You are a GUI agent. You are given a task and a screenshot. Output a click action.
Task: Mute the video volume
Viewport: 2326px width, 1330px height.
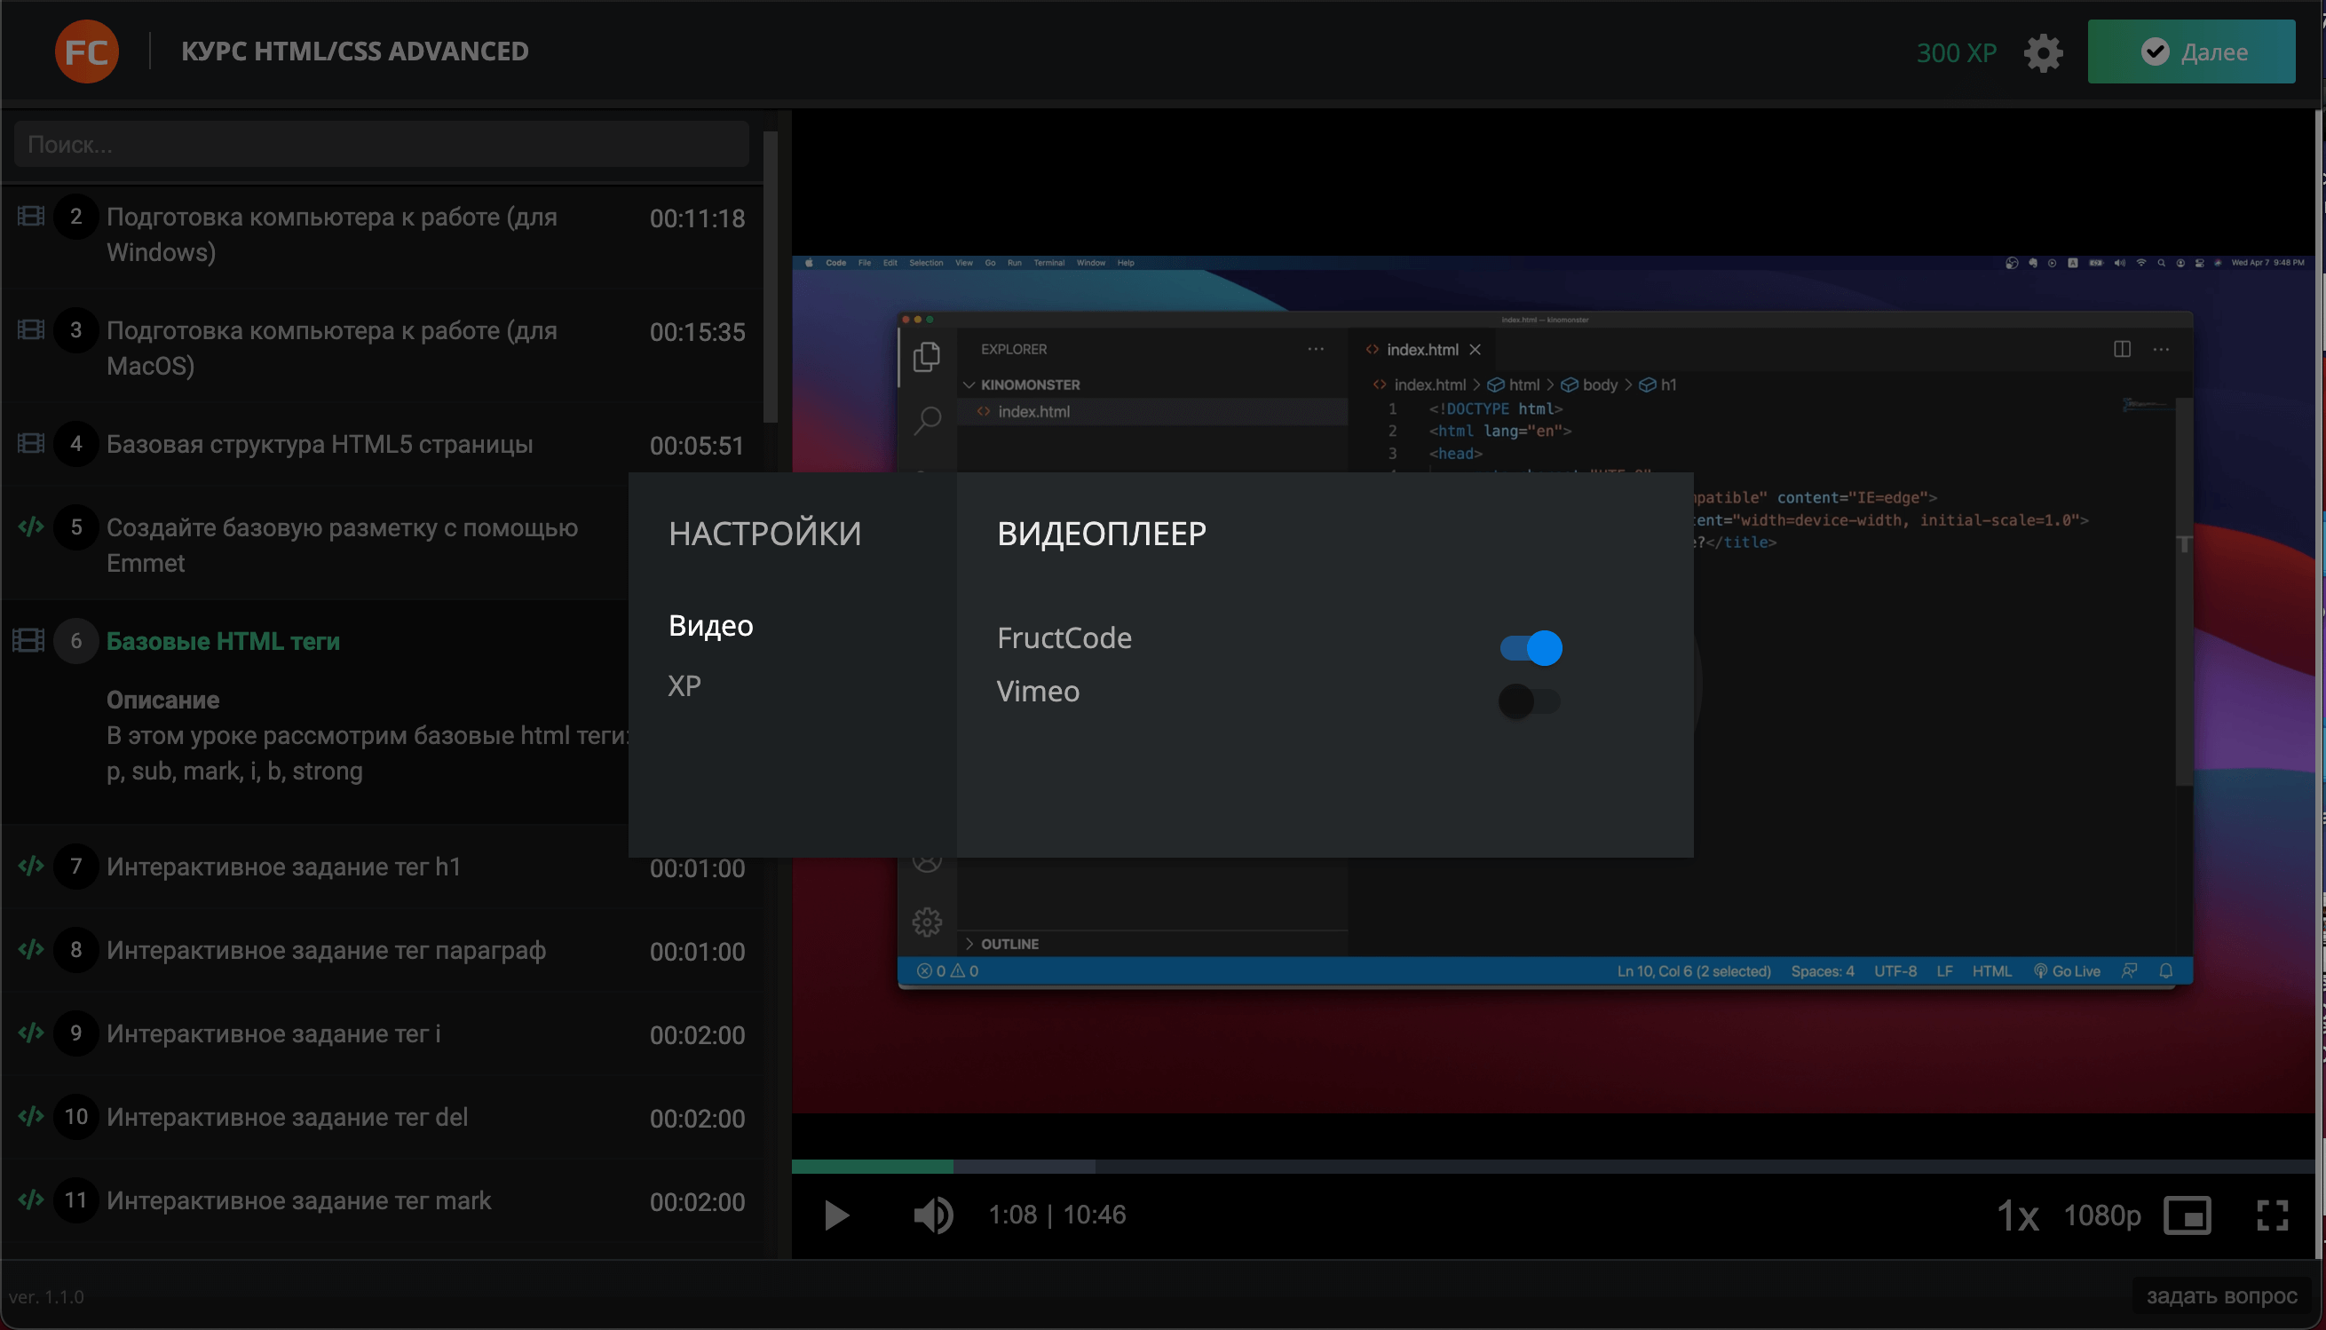[933, 1215]
